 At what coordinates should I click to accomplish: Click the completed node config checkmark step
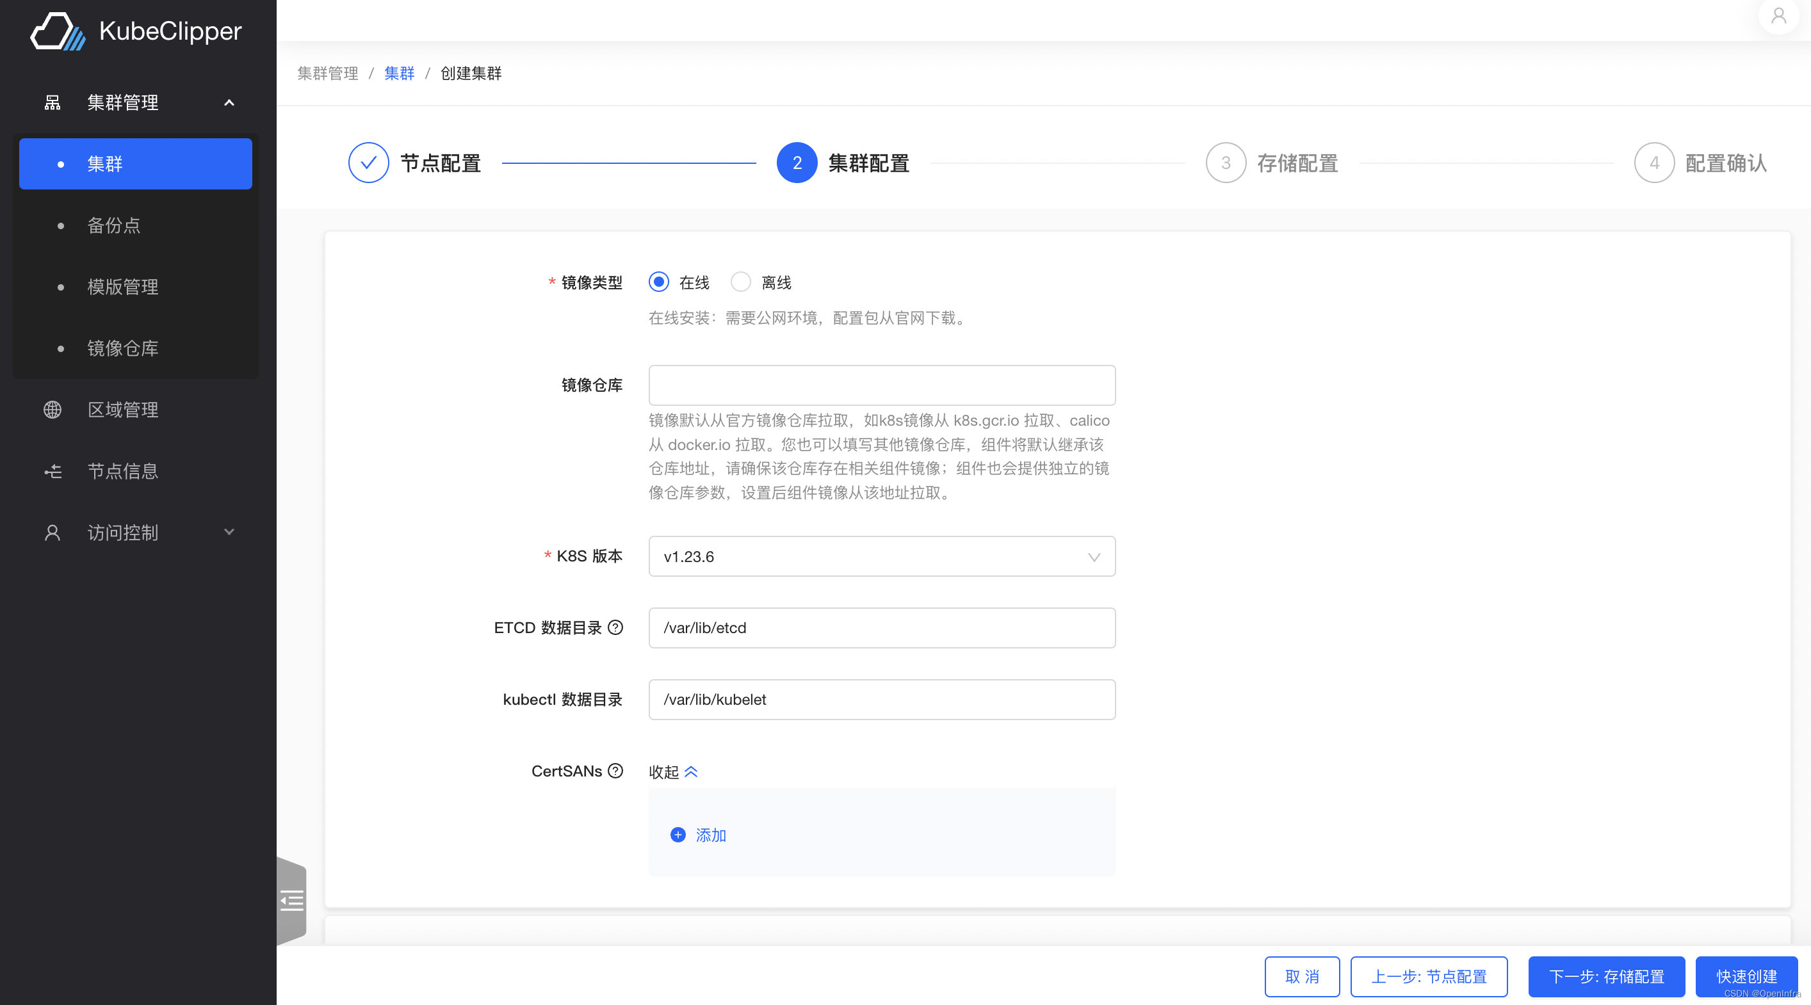(x=368, y=163)
